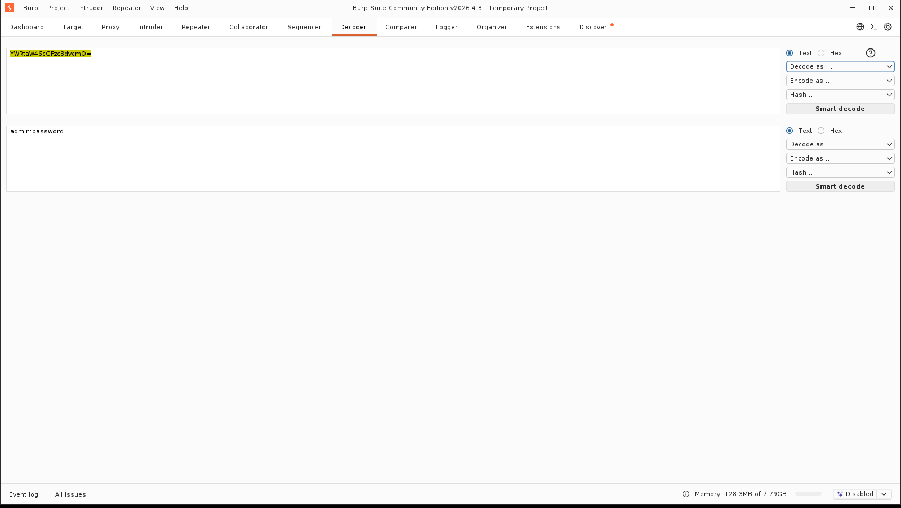This screenshot has height=508, width=901.
Task: Select Hex radio for admin:password panel
Action: point(821,131)
